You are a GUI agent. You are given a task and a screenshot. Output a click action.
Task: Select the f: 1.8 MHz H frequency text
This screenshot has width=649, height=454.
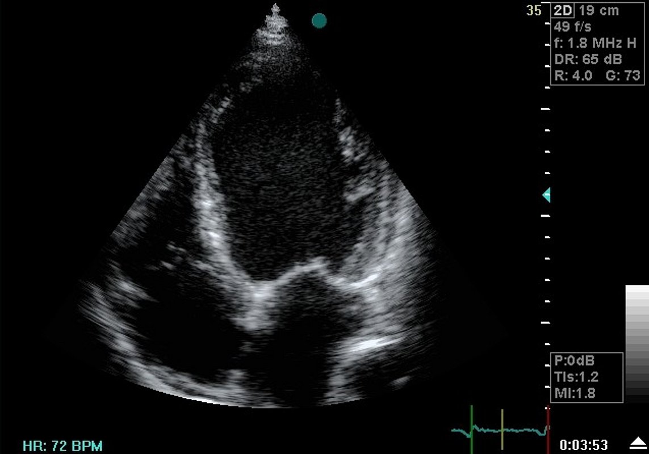595,43
